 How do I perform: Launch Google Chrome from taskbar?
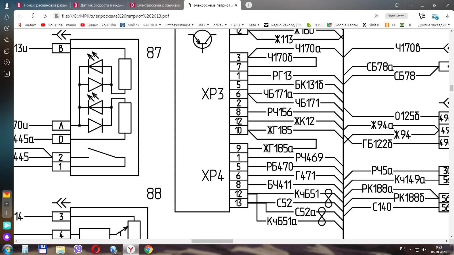coord(148,249)
